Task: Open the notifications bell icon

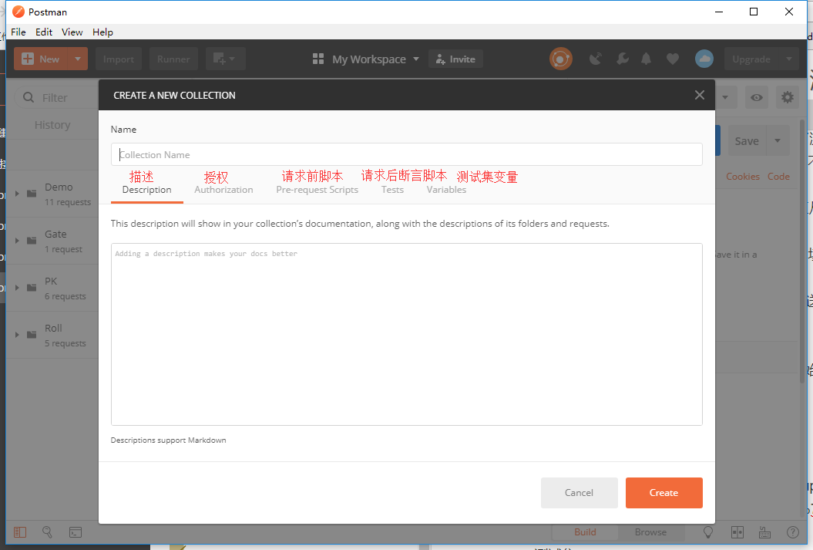Action: 646,59
